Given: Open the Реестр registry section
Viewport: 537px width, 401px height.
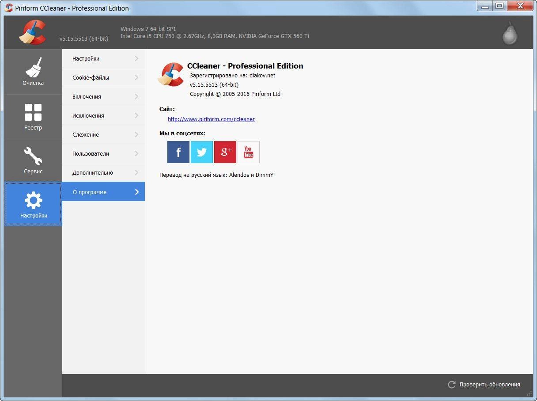Looking at the screenshot, I should pos(33,116).
